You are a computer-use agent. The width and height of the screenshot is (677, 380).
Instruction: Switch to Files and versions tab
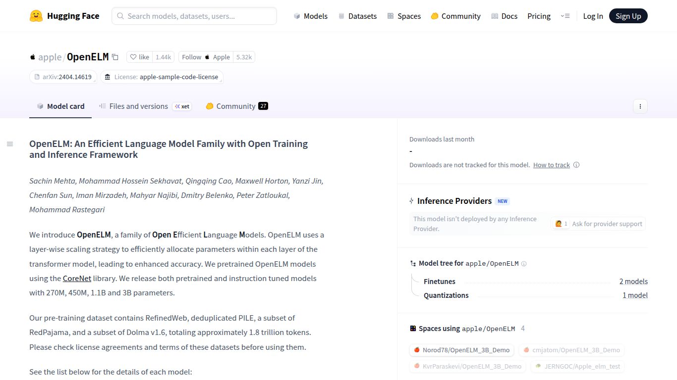click(138, 106)
